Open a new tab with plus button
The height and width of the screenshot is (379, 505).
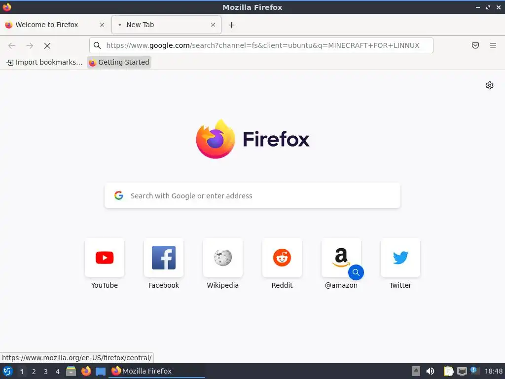(x=232, y=25)
